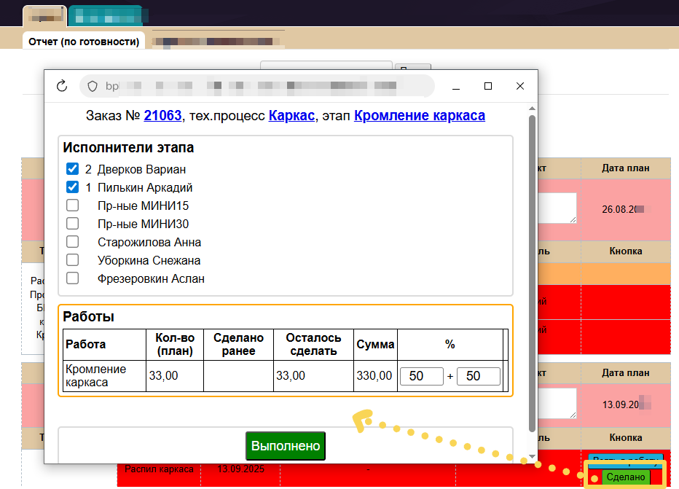The width and height of the screenshot is (679, 489).
Task: Select Уборкина Снежана as executor
Action: click(72, 260)
